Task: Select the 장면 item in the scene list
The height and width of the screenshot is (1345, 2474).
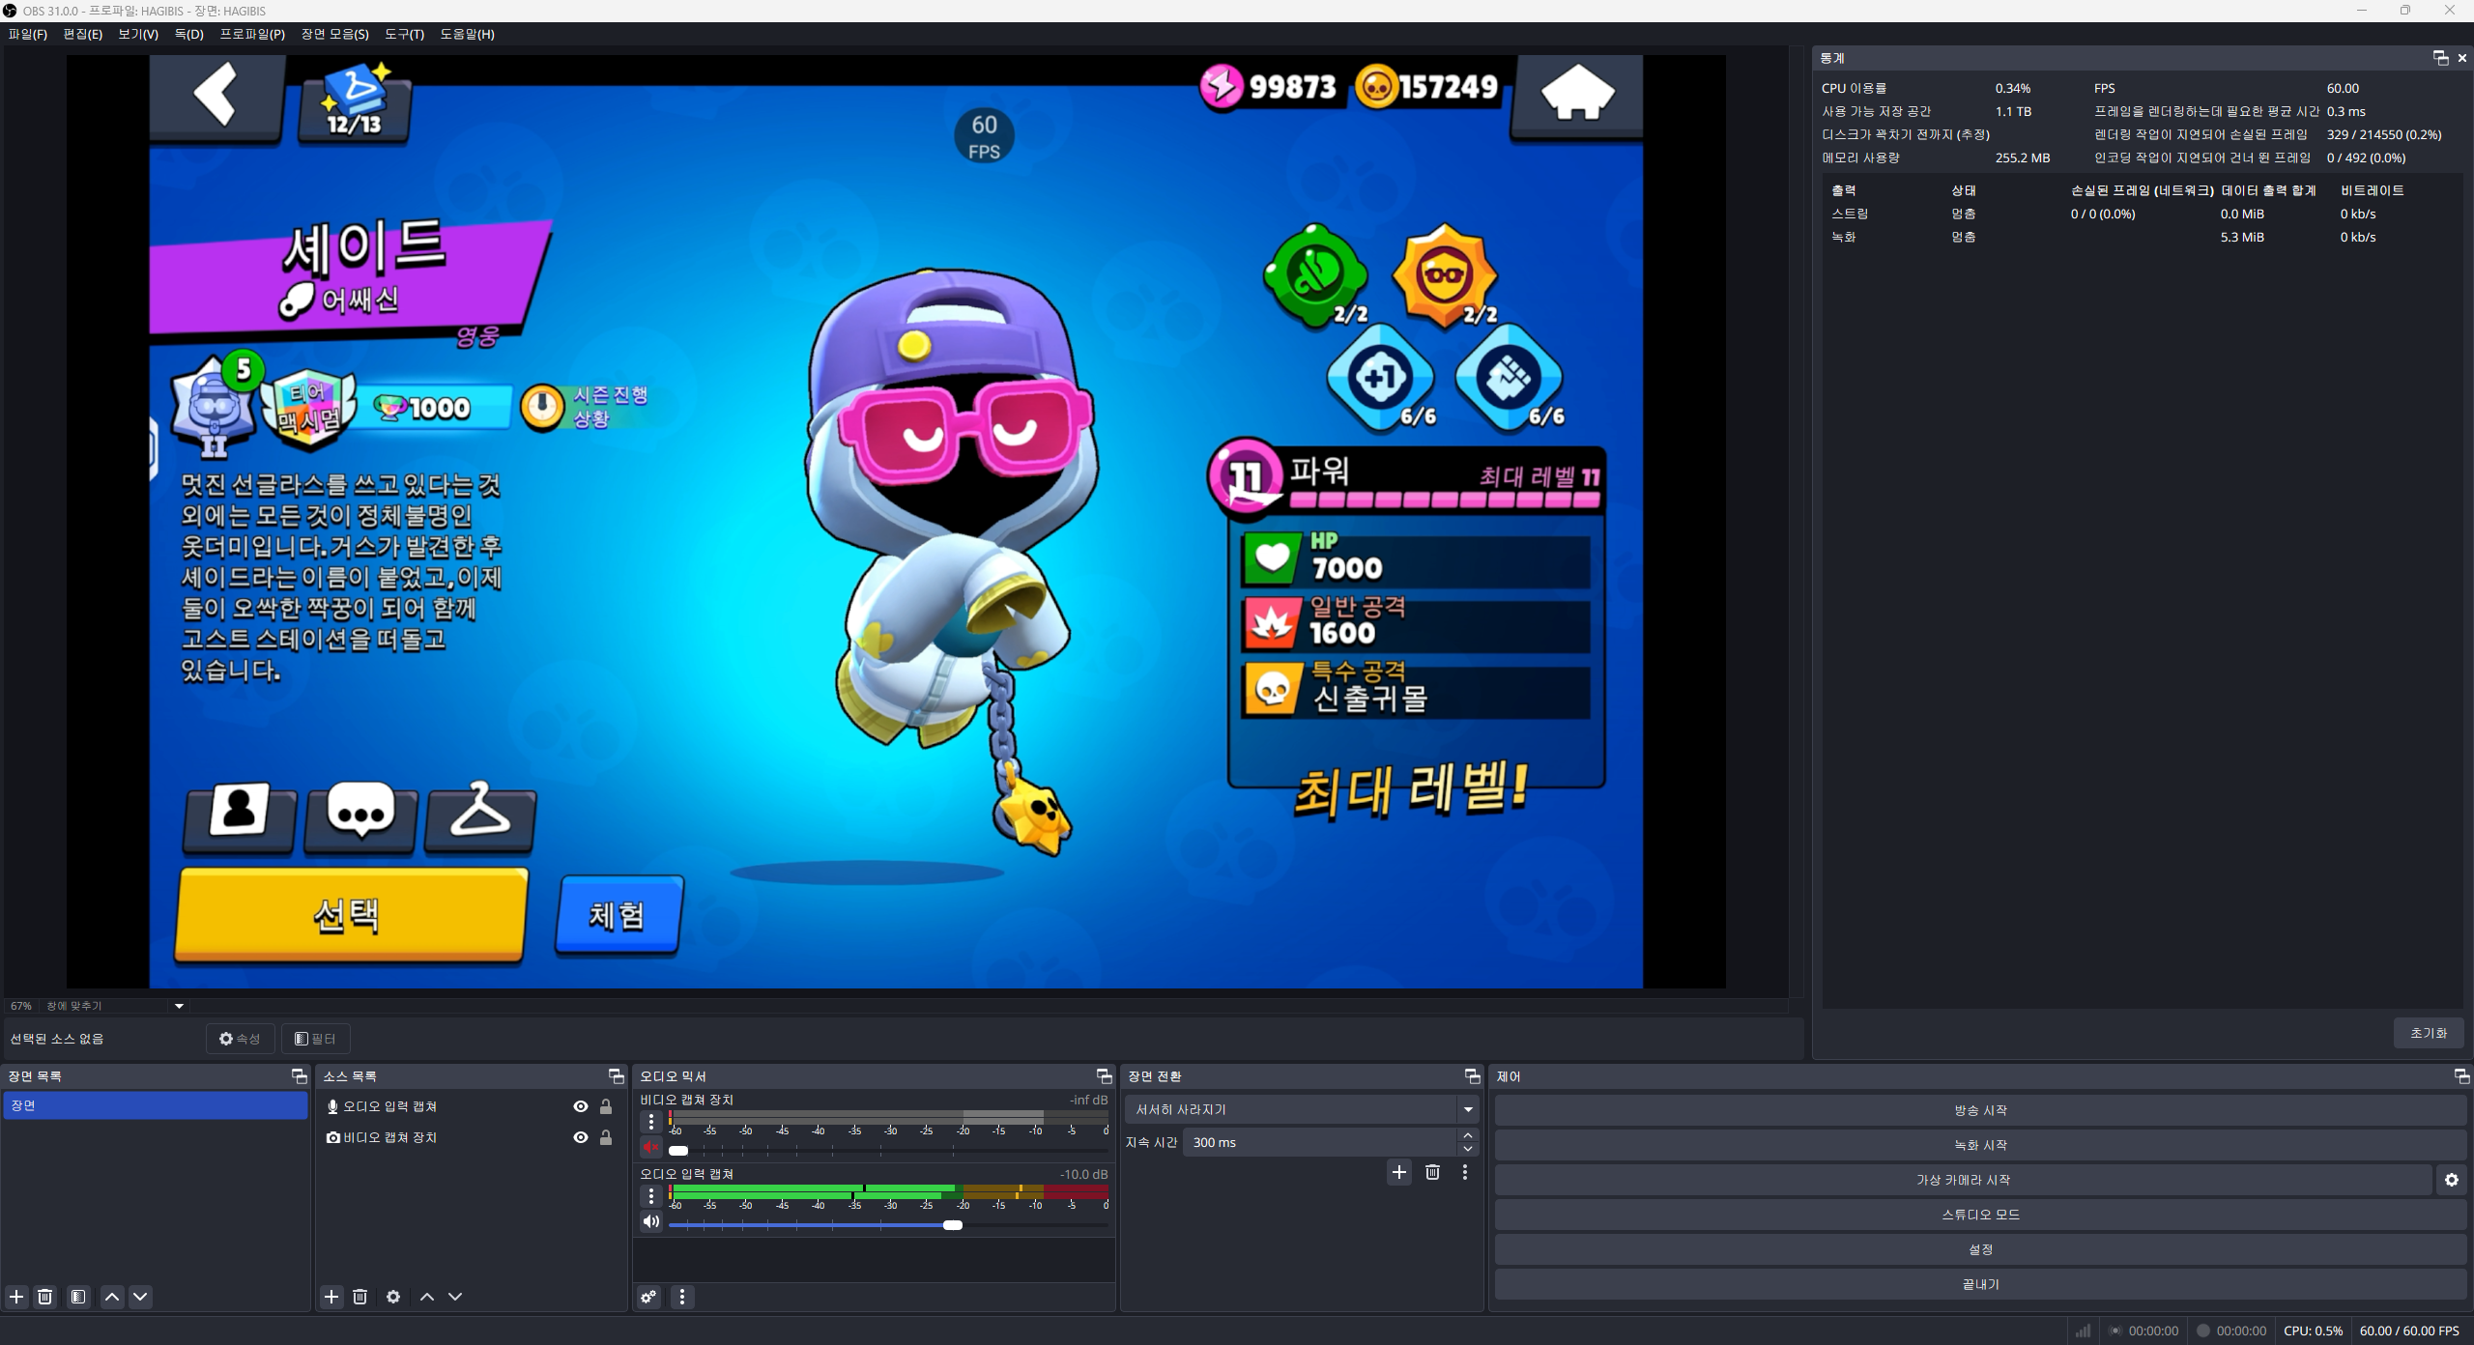Action: [x=156, y=1105]
